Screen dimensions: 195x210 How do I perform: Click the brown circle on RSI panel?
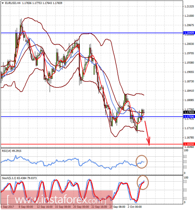coord(142,162)
